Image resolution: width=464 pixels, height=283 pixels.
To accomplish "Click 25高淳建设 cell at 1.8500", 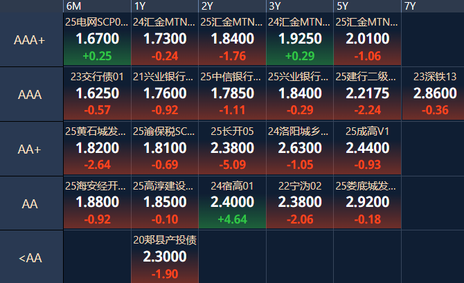I will point(165,203).
